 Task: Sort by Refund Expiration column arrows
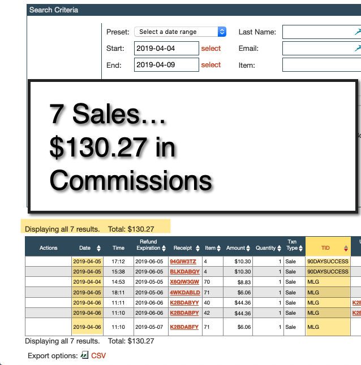(164, 248)
